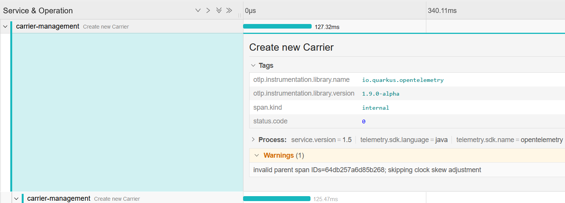The image size is (565, 203).
Task: Click the status code value 0
Action: [x=364, y=121]
